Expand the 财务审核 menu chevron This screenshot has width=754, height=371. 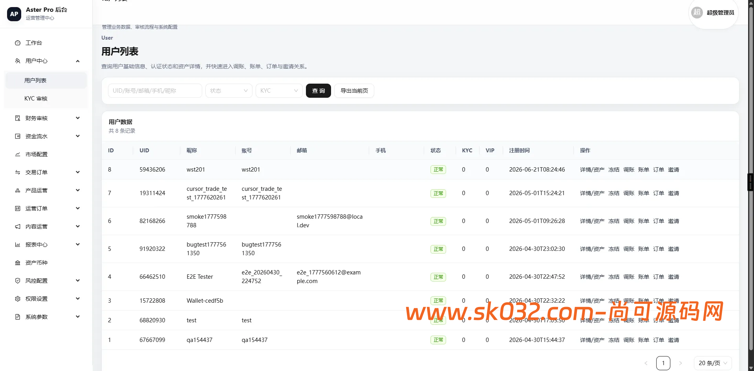(78, 118)
